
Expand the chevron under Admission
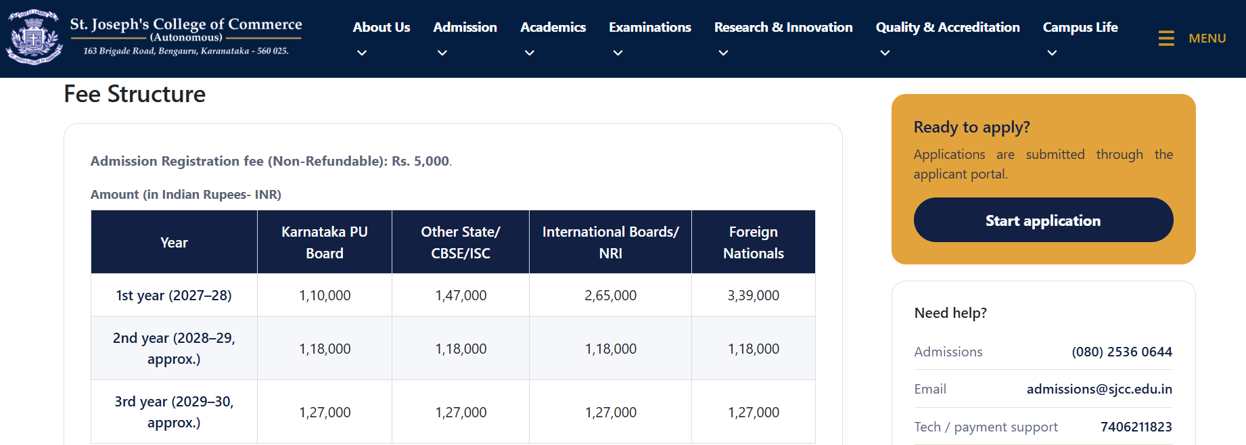tap(442, 53)
